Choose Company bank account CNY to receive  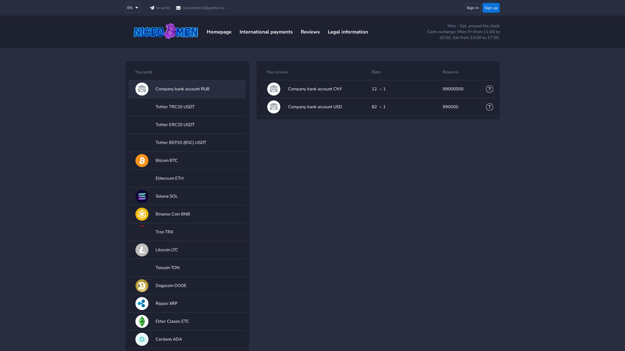(378, 89)
